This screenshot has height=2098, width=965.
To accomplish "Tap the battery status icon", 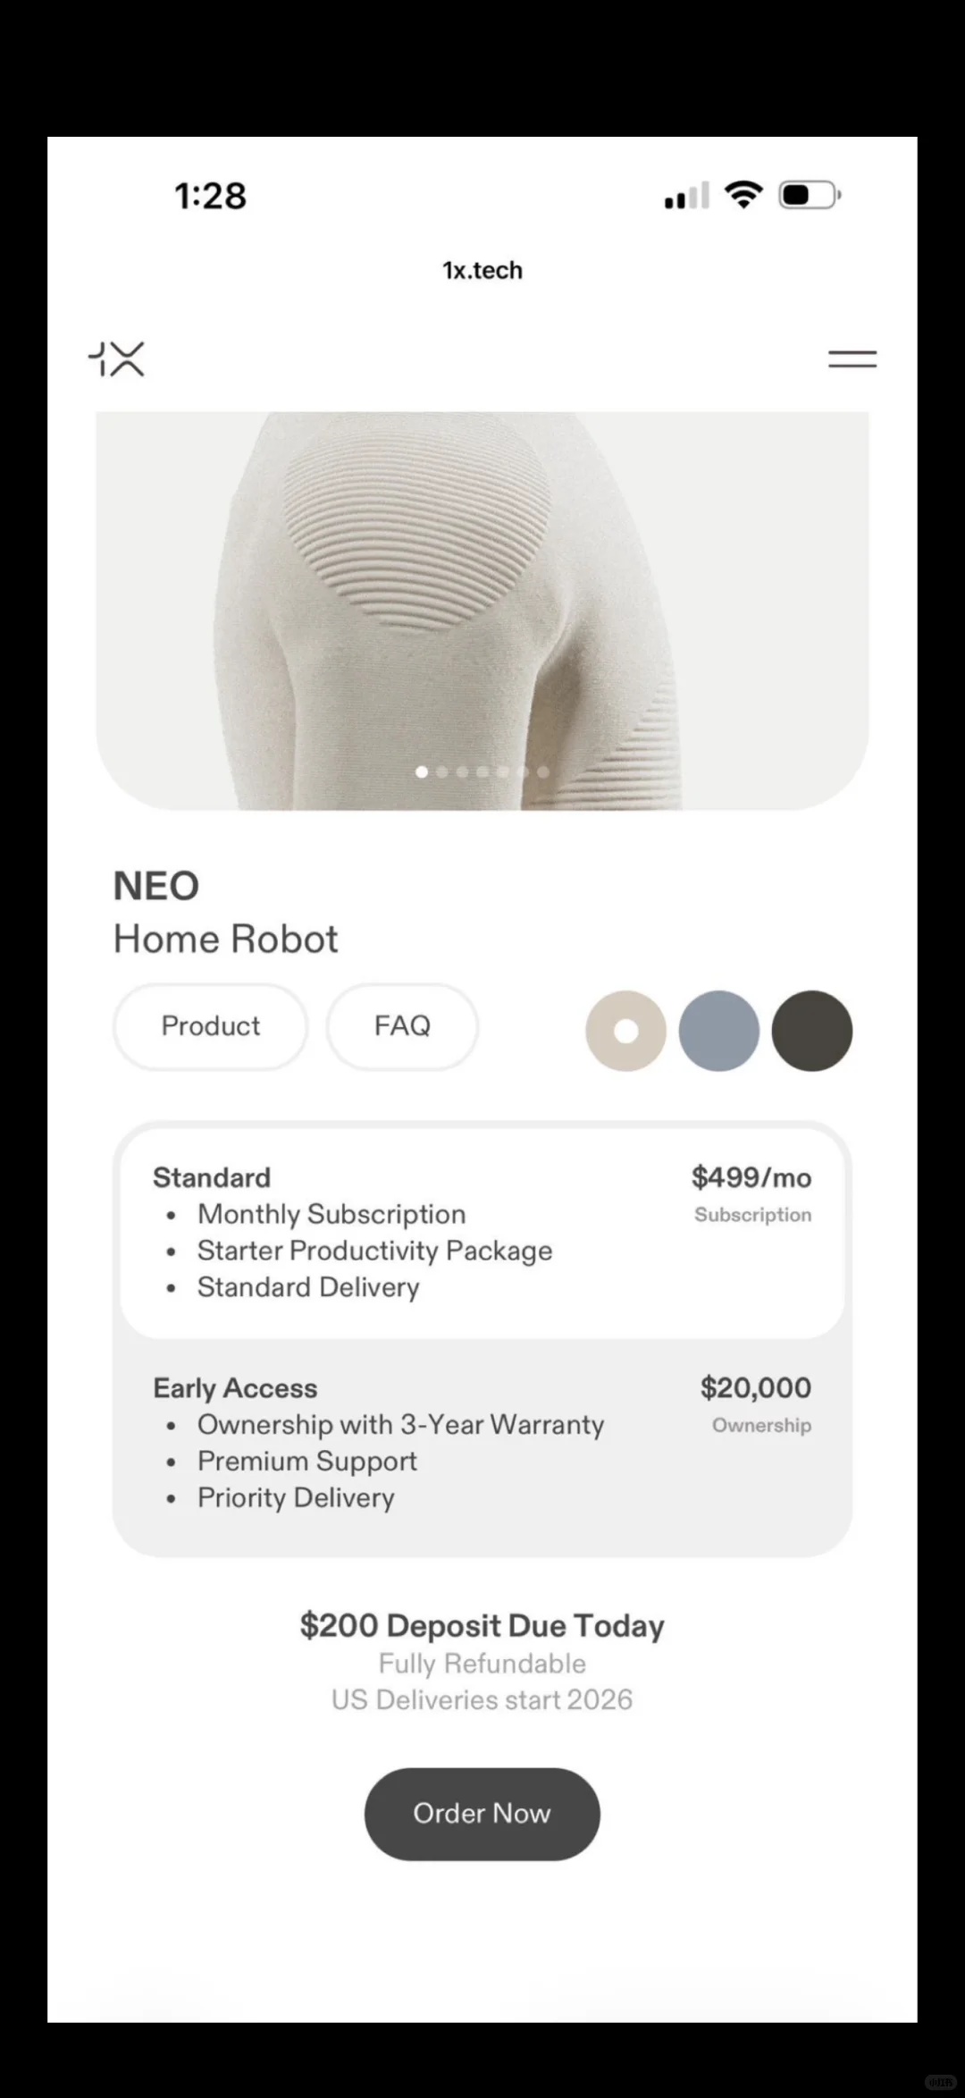I will point(809,195).
